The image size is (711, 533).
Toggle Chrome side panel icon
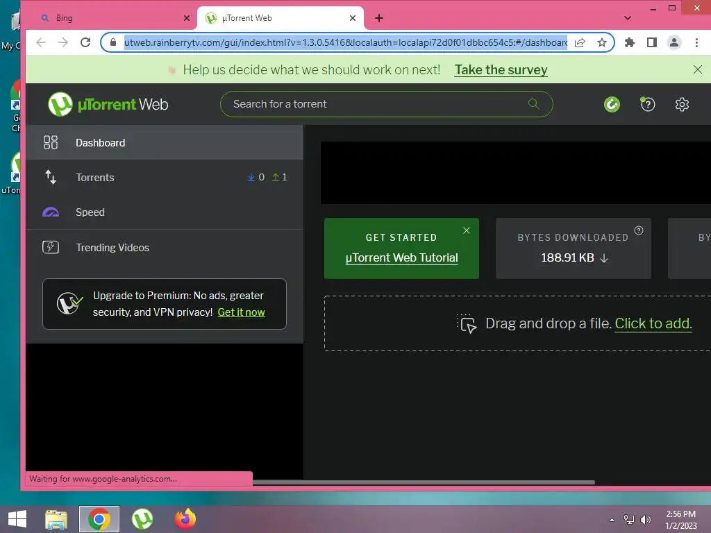coord(651,42)
